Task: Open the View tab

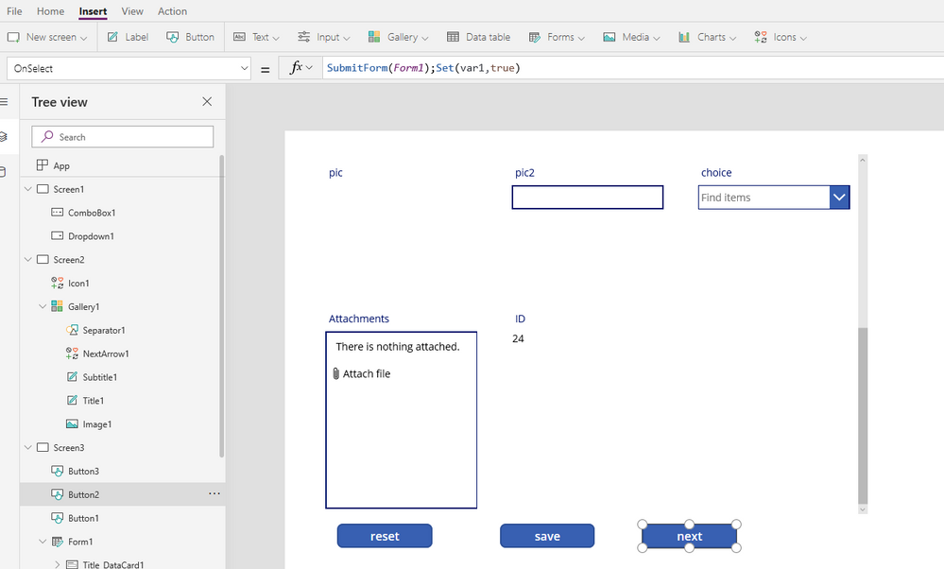Action: click(x=132, y=11)
